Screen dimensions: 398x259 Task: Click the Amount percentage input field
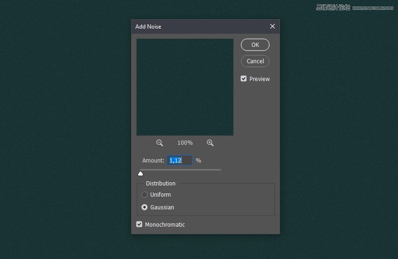coord(180,161)
